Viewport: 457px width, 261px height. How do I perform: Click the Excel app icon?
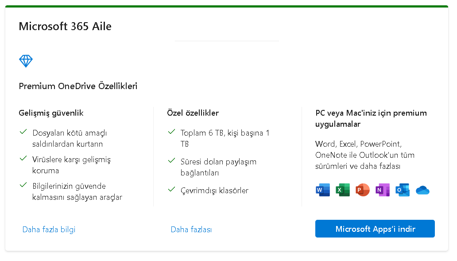343,190
